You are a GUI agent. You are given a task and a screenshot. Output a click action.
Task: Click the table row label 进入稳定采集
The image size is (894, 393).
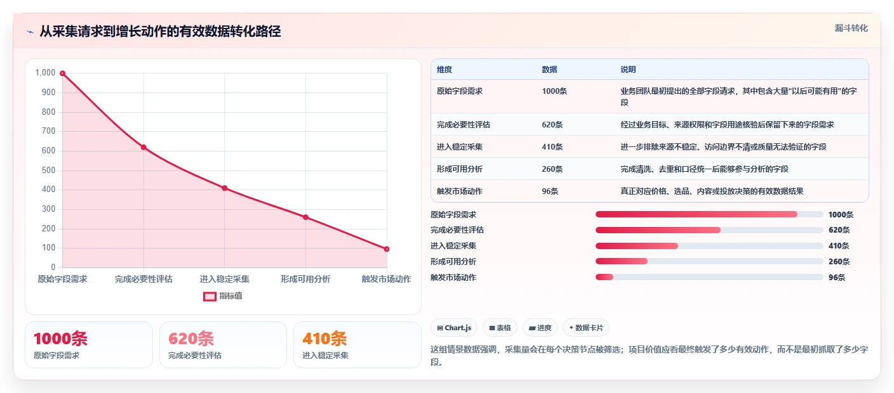coord(460,147)
